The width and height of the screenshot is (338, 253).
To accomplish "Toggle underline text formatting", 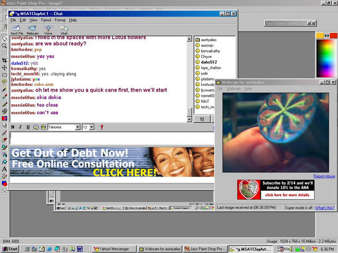I will (28, 127).
